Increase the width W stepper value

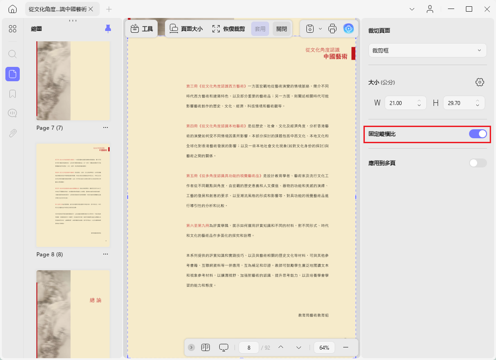point(419,101)
